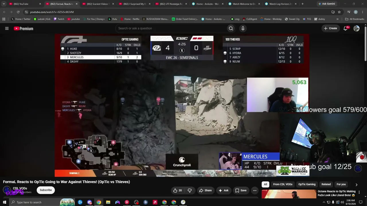Open Chrome apps grid shortcut
The height and width of the screenshot is (206, 367).
[x=4, y=19]
